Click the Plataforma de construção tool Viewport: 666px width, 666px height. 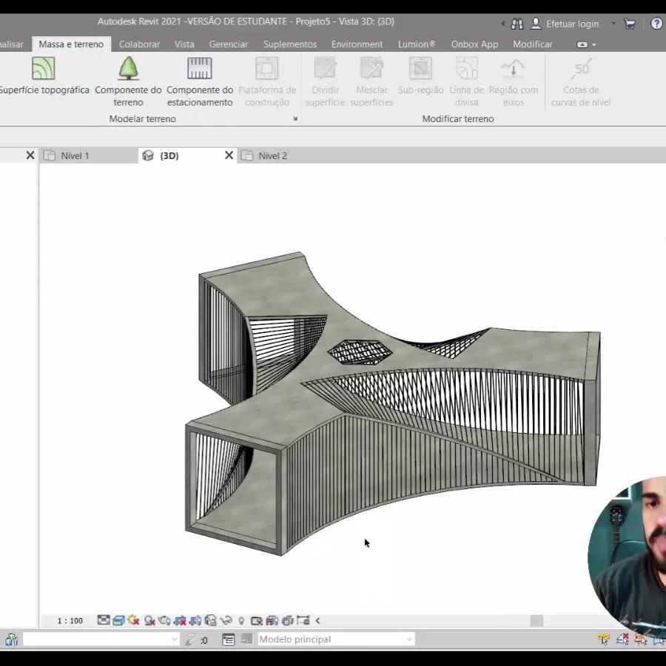[x=266, y=81]
